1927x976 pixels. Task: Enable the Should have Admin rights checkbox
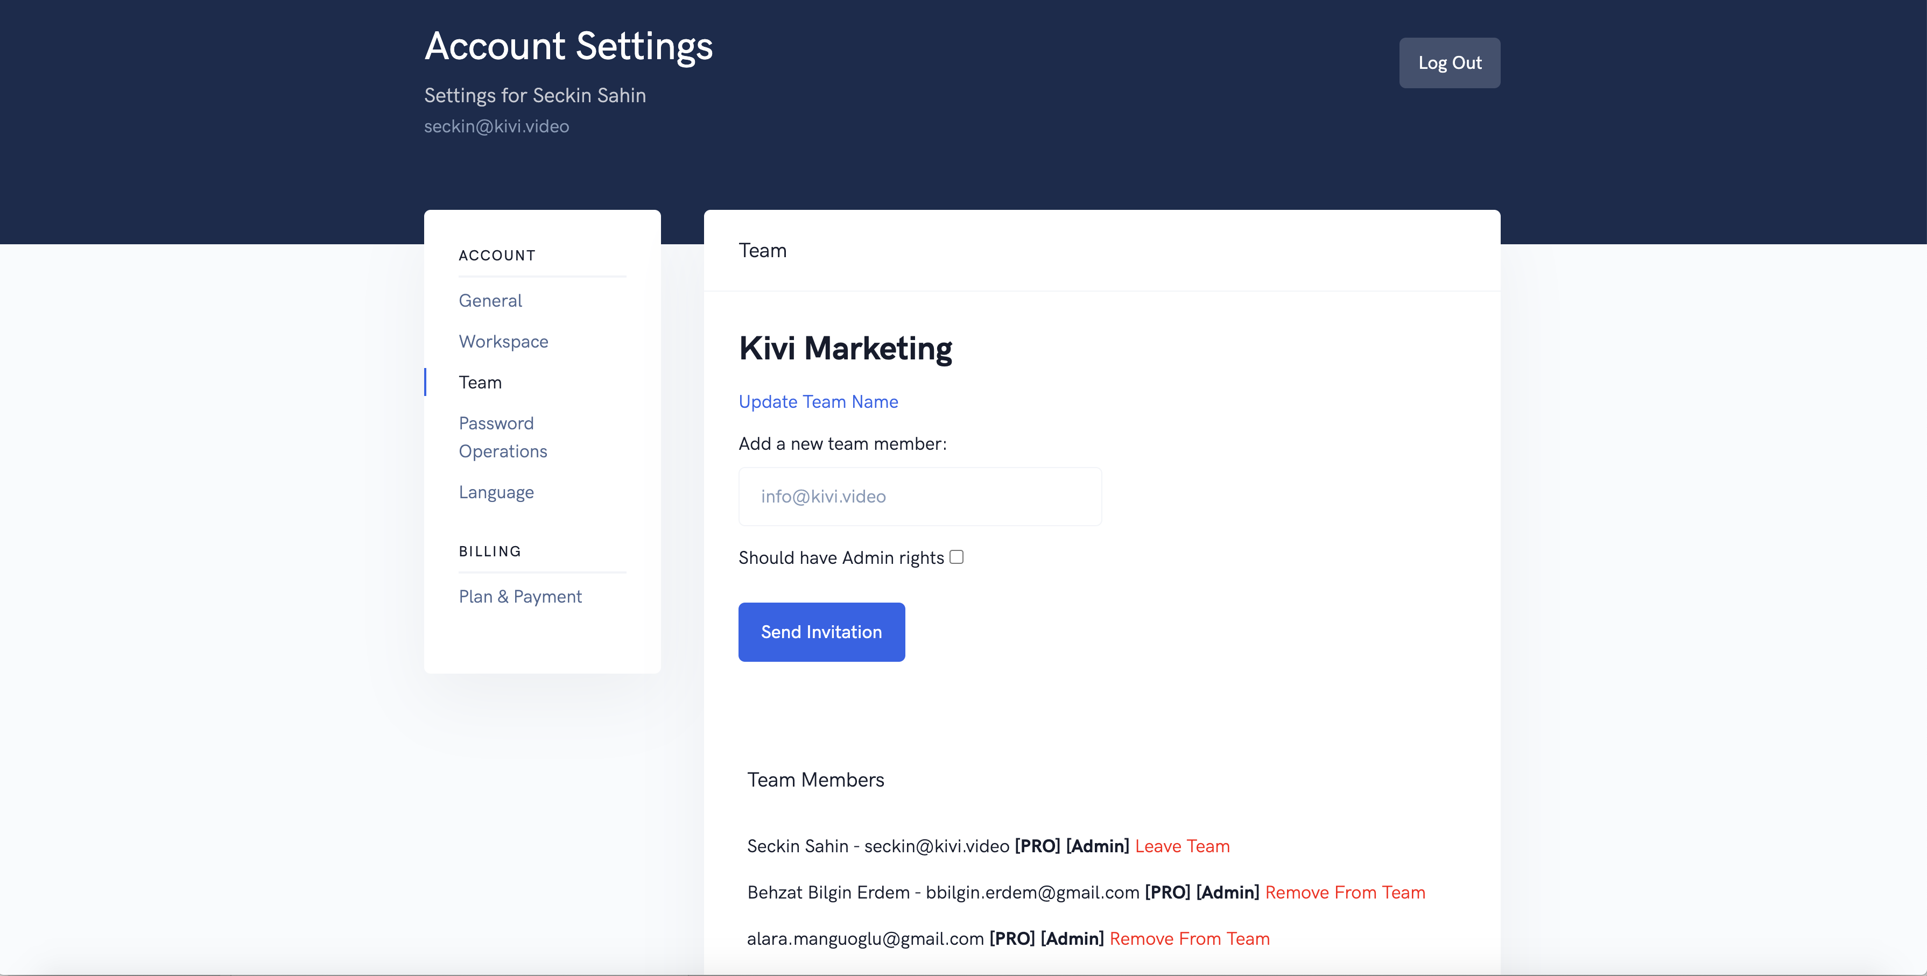click(x=956, y=557)
